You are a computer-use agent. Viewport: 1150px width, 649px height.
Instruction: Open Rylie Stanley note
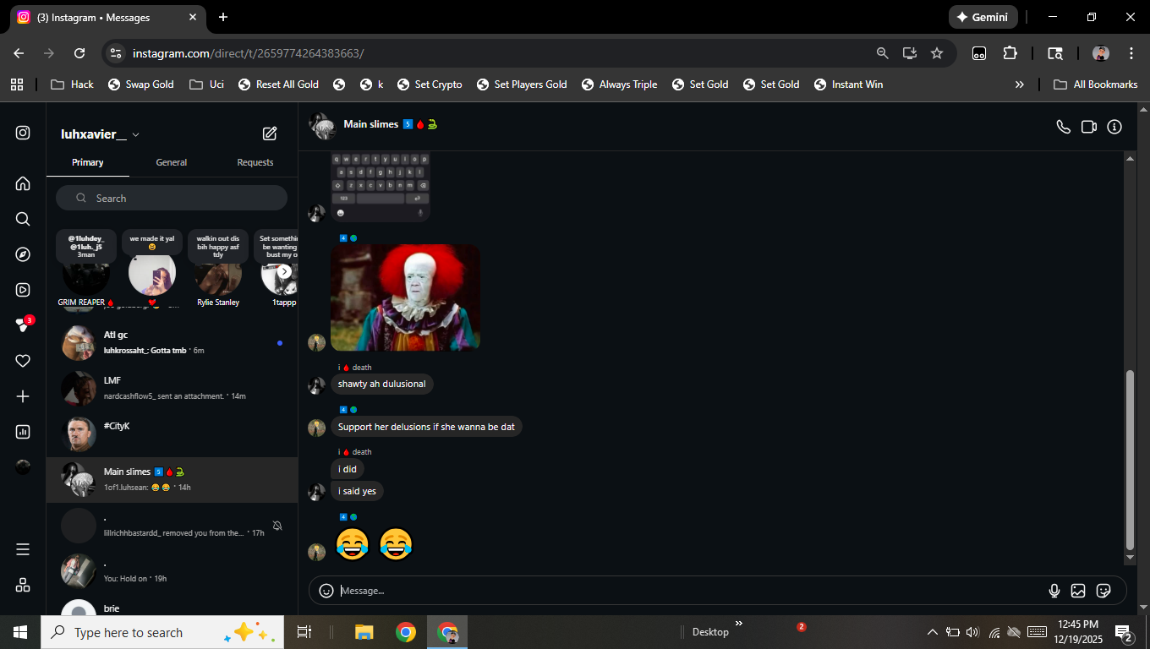(218, 269)
